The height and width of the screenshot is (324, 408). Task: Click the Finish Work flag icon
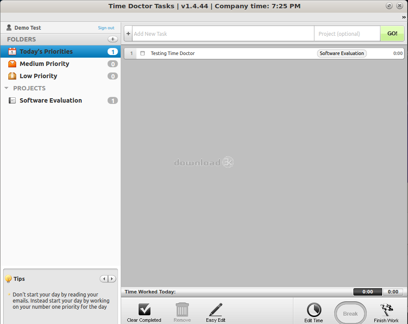point(386,310)
